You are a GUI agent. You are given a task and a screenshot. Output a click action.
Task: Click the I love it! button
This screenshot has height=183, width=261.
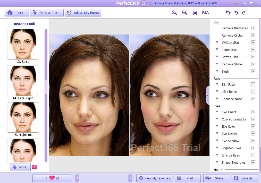point(52,178)
